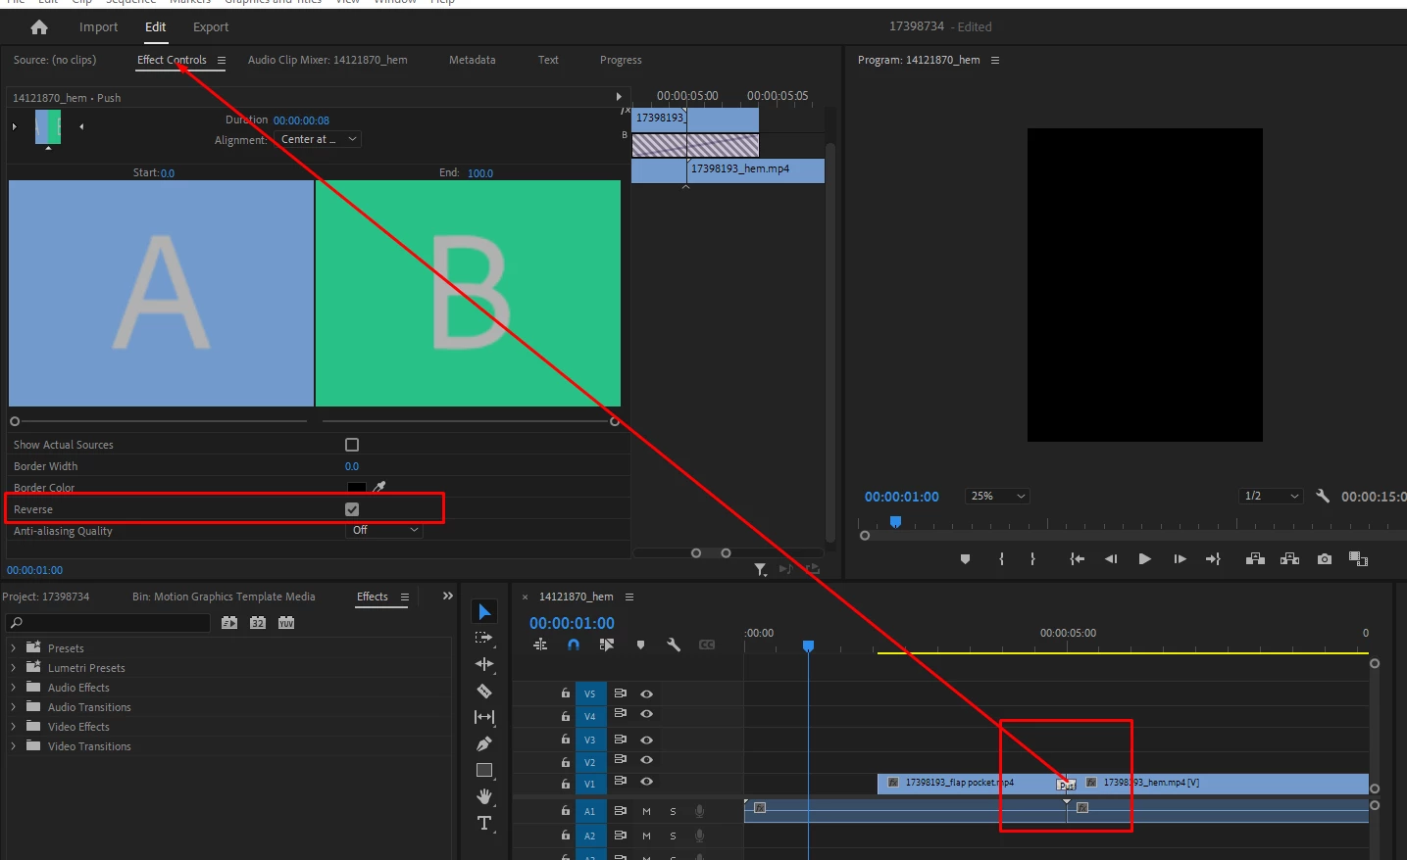Toggle sync lock on track V4
The width and height of the screenshot is (1407, 860).
(x=621, y=714)
